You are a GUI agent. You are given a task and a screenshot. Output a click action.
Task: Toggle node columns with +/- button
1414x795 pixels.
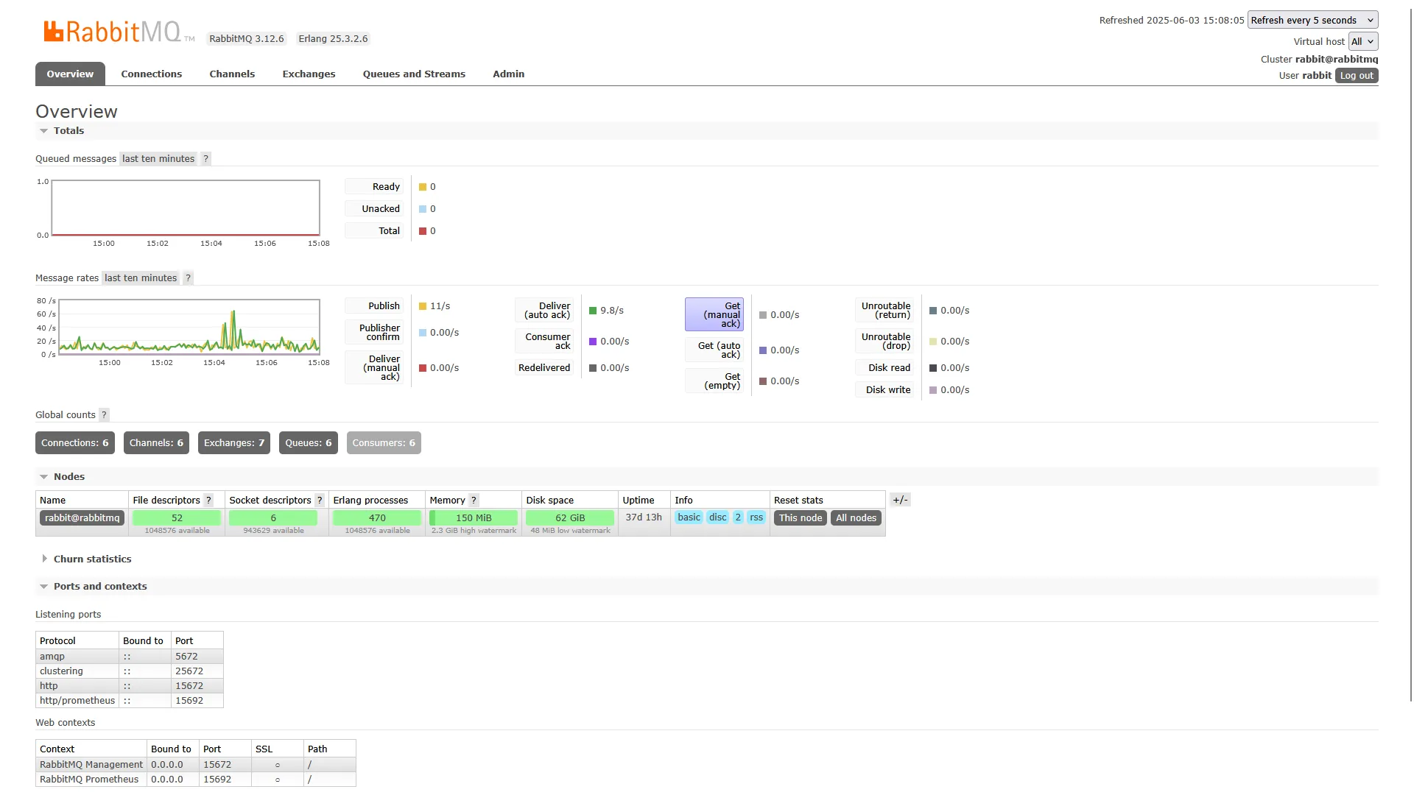pyautogui.click(x=900, y=500)
